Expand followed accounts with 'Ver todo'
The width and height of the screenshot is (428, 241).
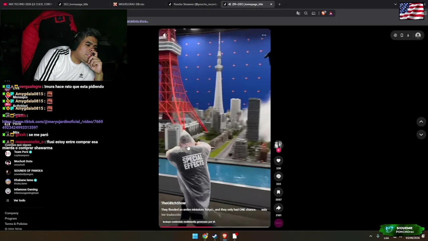coord(19,200)
